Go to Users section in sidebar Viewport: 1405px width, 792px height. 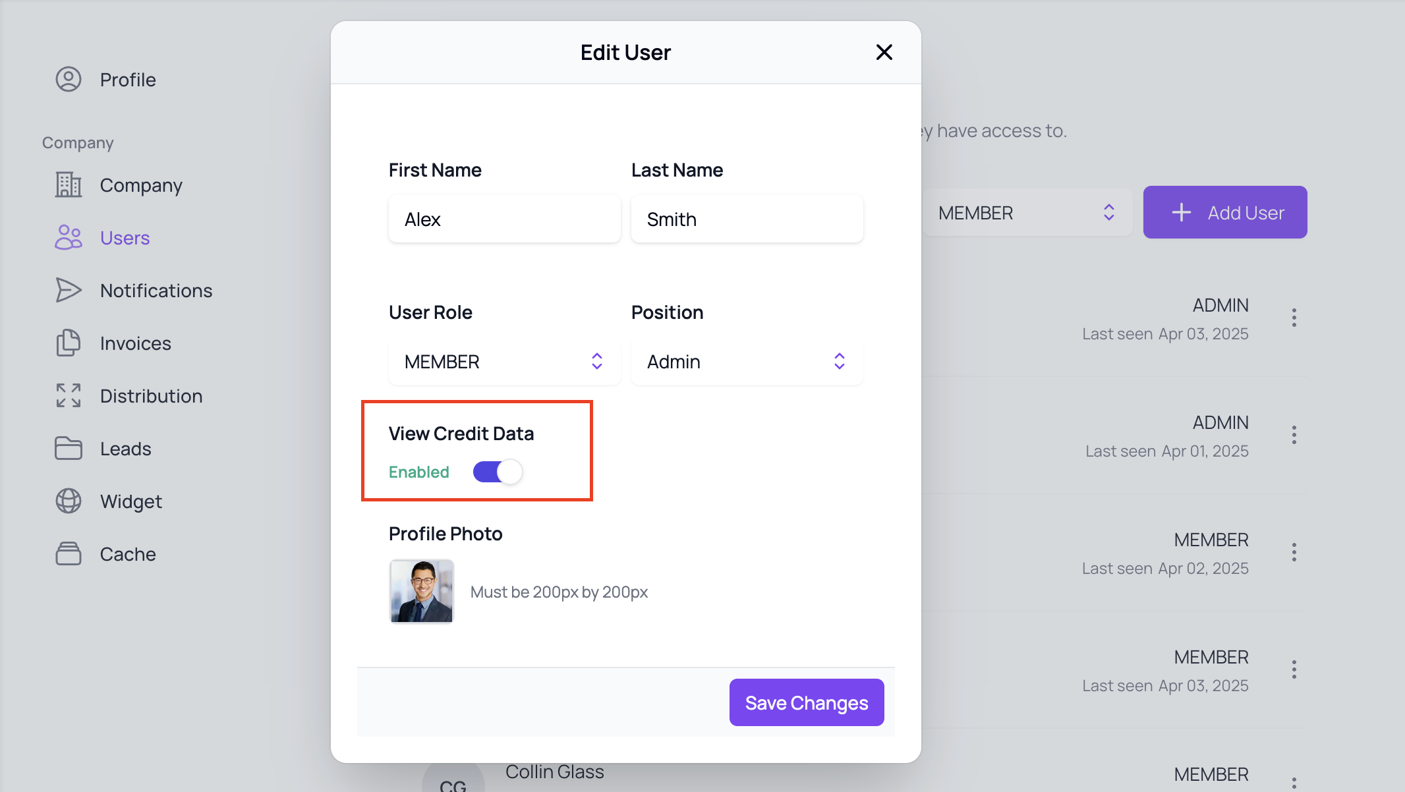coord(125,238)
